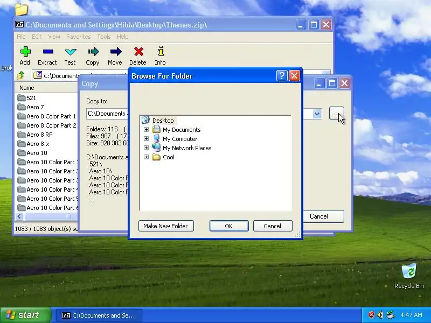Open the File menu in 7-Zip
Screen dimensions: 431x323
coord(21,37)
